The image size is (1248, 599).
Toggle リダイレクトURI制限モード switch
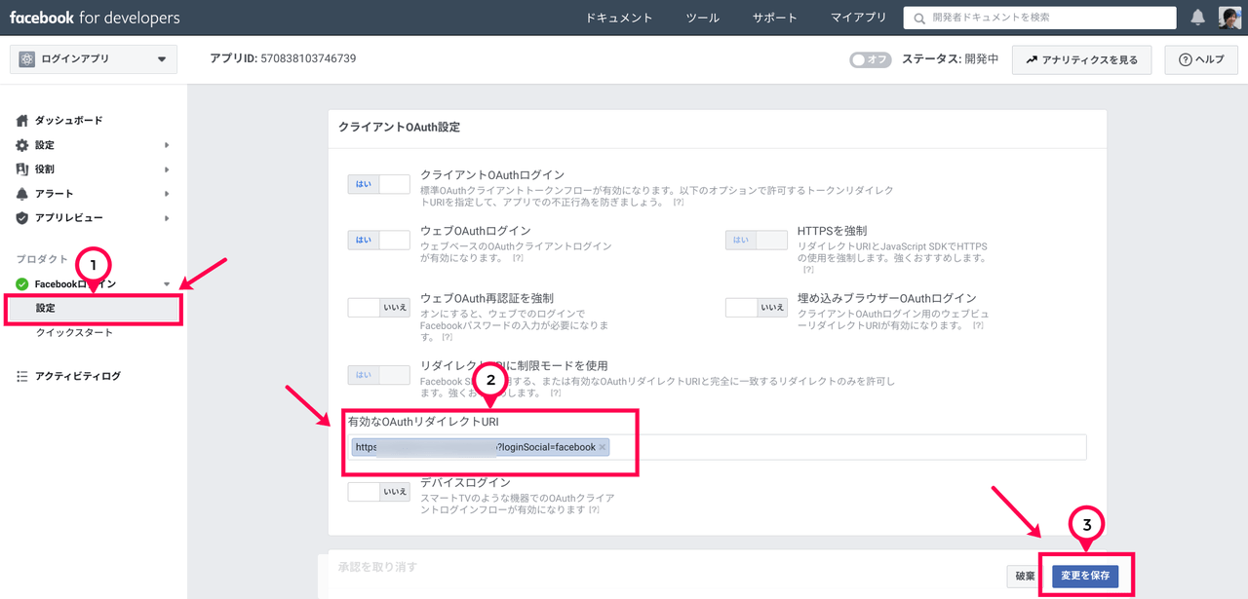(378, 374)
